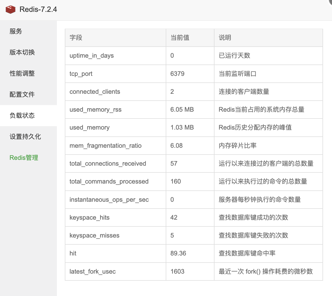Viewport: 332px width, 296px height.
Task: Click 查找数据库键命中率 description
Action: (x=247, y=253)
